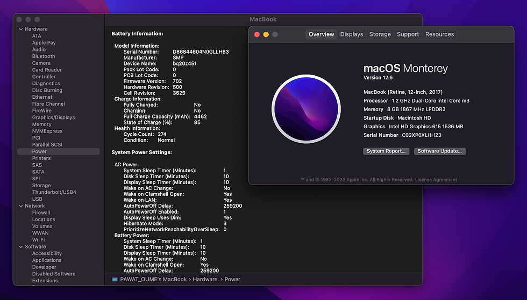Click the System Report button
527x300 pixels.
(386, 151)
